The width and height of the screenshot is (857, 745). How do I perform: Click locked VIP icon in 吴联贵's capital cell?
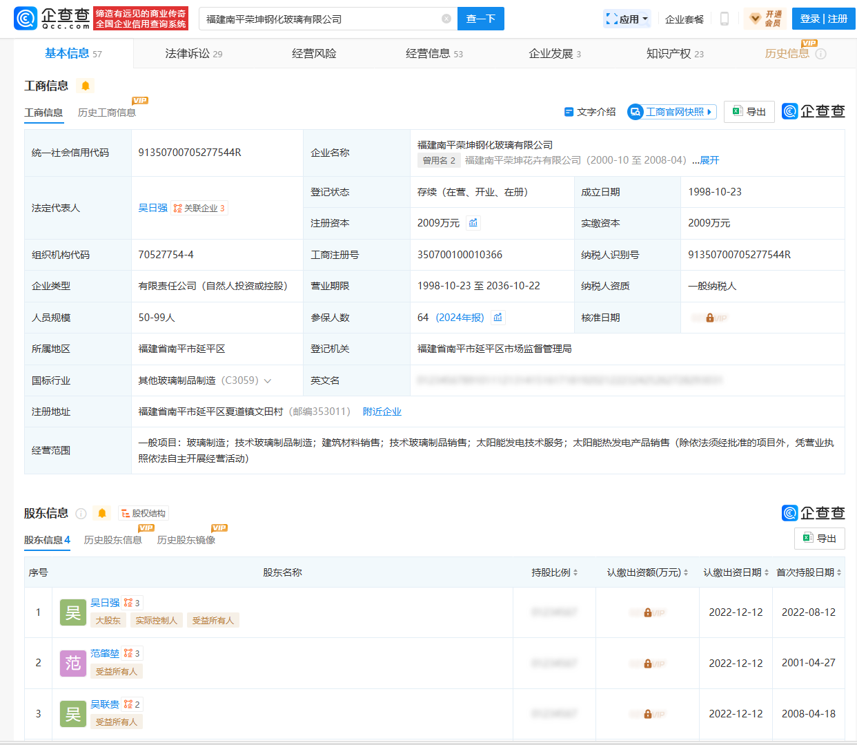pos(648,714)
